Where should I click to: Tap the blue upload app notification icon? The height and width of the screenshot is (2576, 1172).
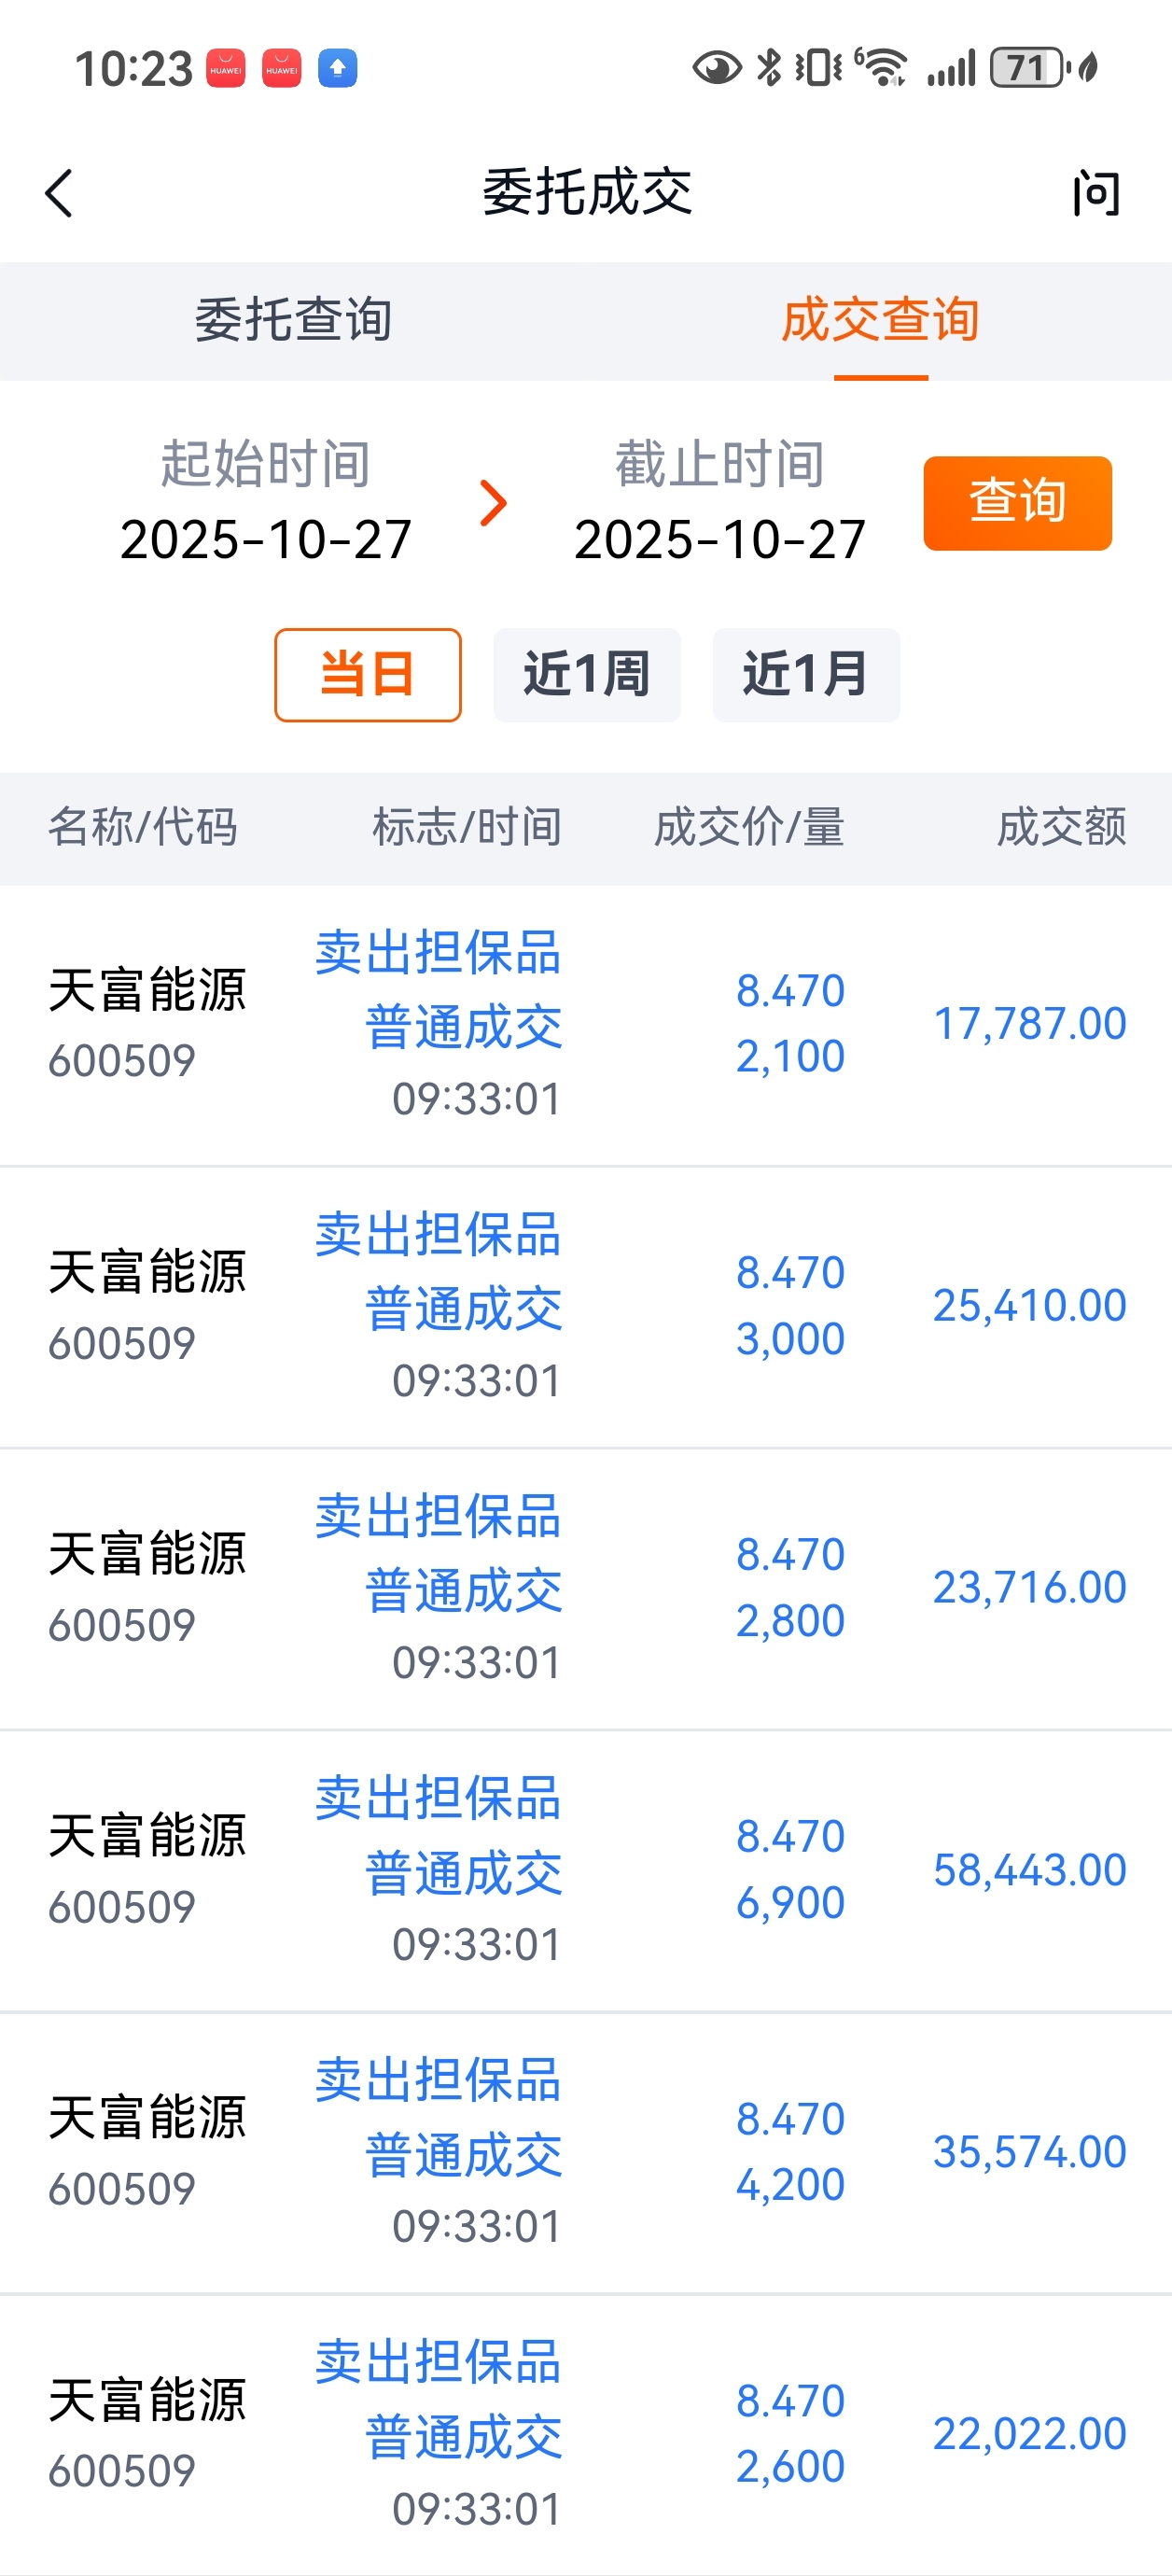coord(338,68)
